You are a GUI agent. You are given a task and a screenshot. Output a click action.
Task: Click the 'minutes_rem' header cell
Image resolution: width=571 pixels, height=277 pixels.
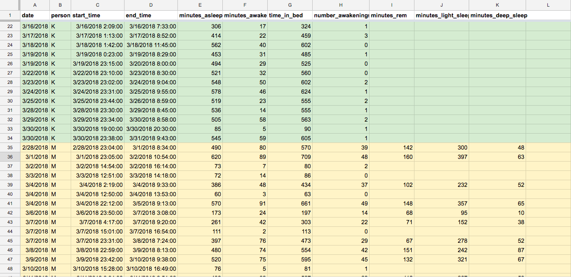[x=392, y=16]
